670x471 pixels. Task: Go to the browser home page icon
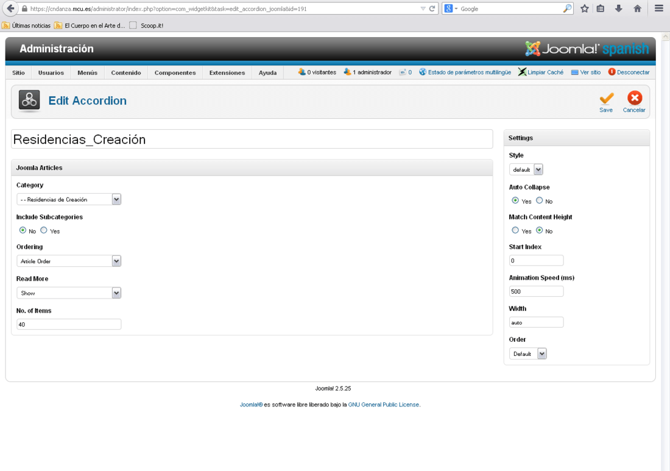(637, 9)
